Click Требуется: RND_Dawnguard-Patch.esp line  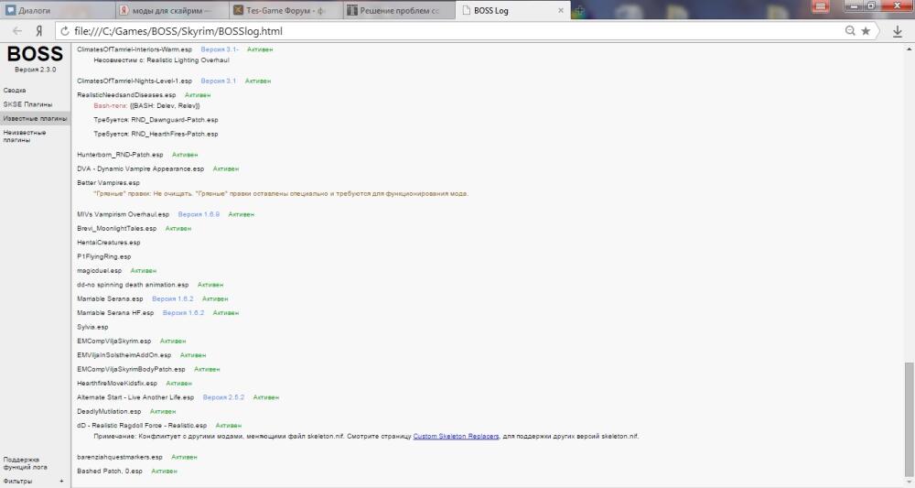click(156, 120)
